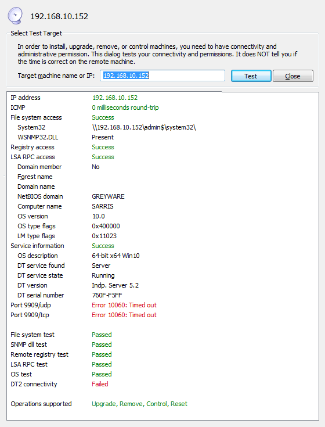This screenshot has width=325, height=427.
Task: Click the Test button
Action: tap(251, 76)
